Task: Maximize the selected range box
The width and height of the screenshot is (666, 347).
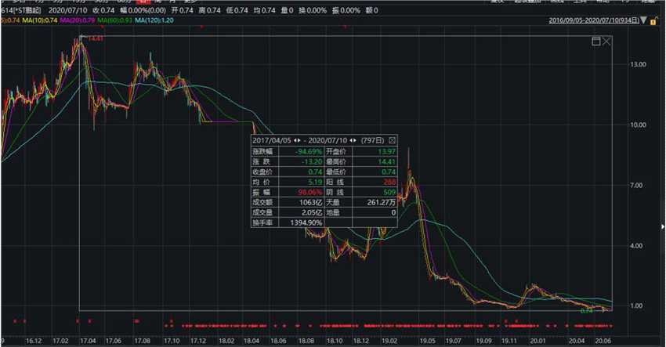Action: pos(596,42)
